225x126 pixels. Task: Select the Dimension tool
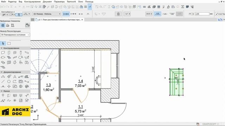tap(3, 77)
